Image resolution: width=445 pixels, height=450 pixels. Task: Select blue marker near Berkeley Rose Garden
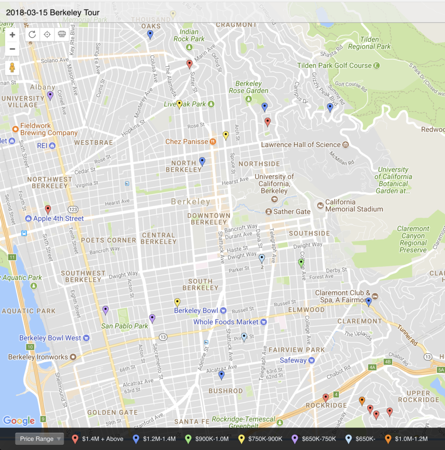(x=265, y=107)
